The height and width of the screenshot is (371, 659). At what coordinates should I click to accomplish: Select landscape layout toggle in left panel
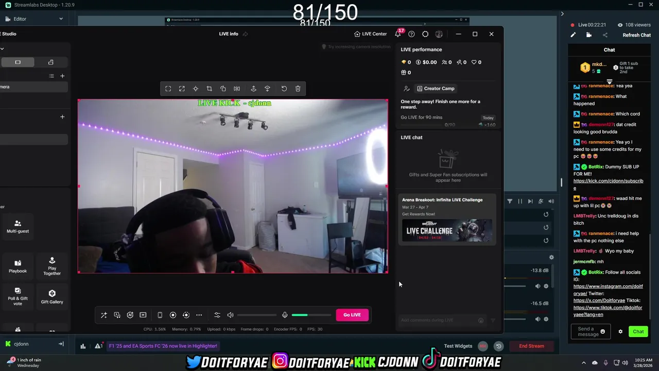[18, 62]
